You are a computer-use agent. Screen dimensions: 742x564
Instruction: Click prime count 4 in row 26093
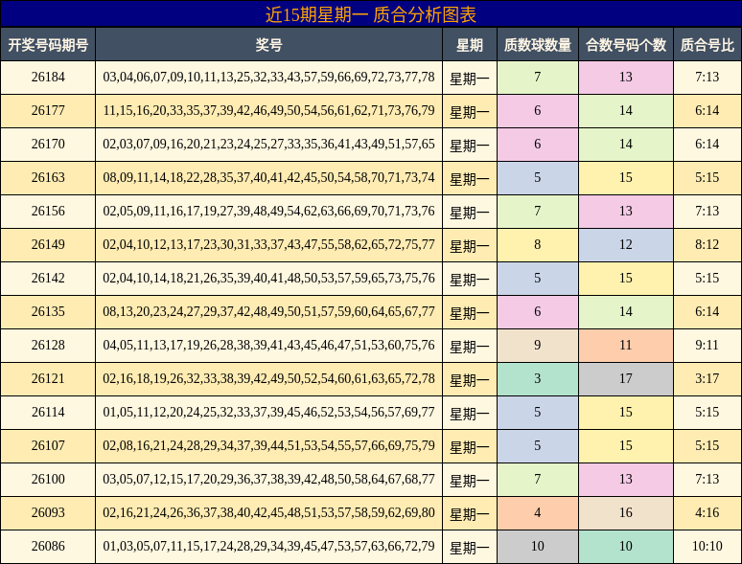538,513
